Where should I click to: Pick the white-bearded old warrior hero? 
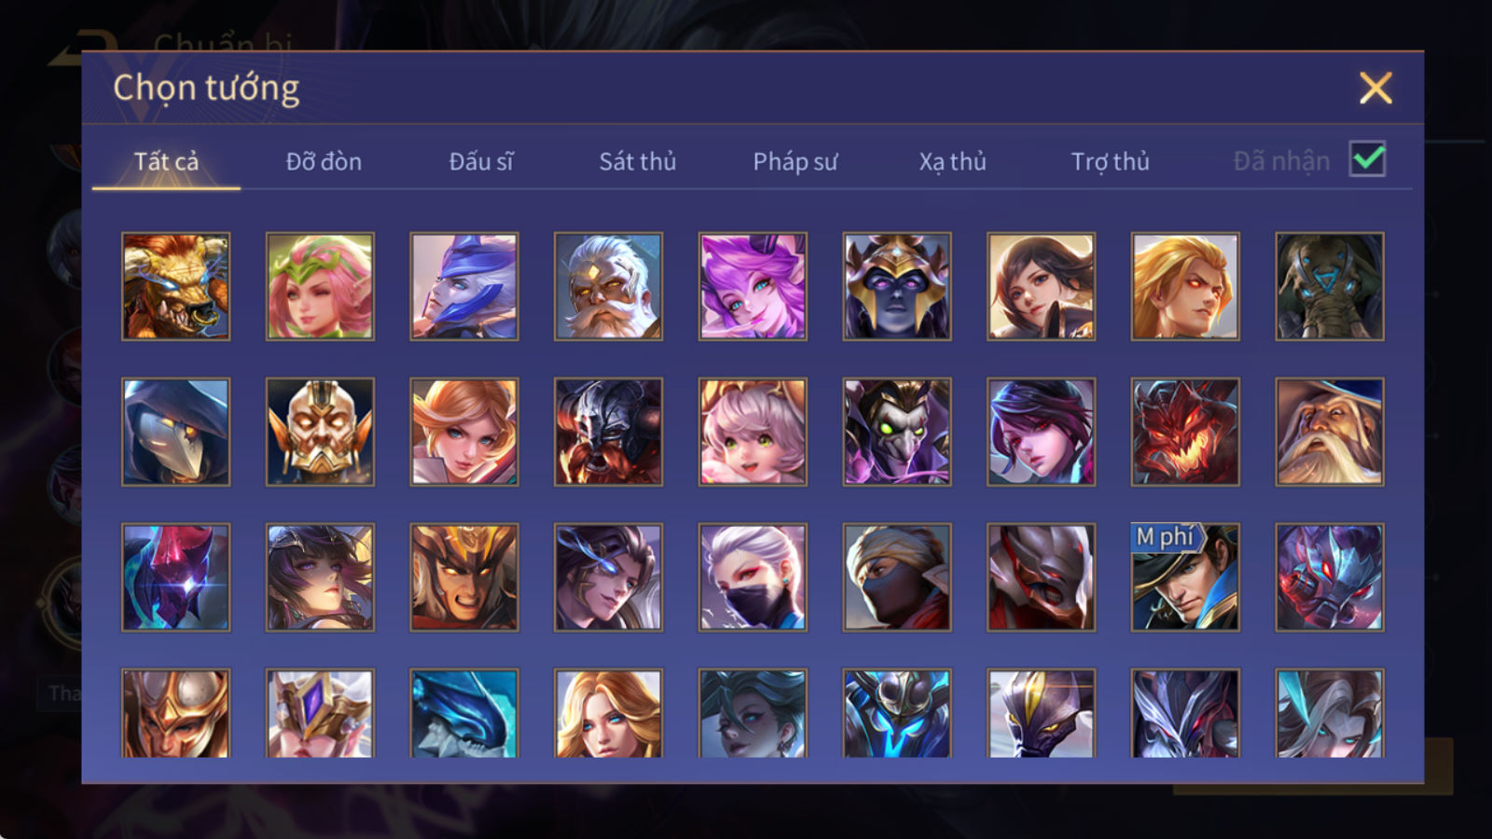click(608, 286)
